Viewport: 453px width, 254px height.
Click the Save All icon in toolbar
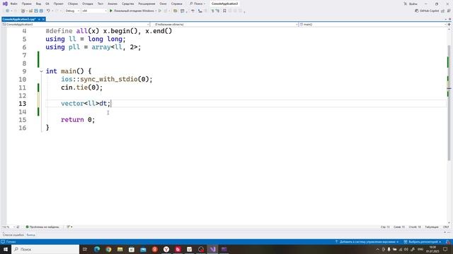[x=41, y=11]
